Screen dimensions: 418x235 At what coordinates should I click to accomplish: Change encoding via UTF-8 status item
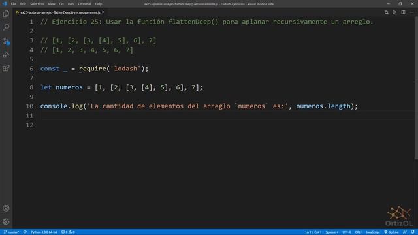(347, 232)
